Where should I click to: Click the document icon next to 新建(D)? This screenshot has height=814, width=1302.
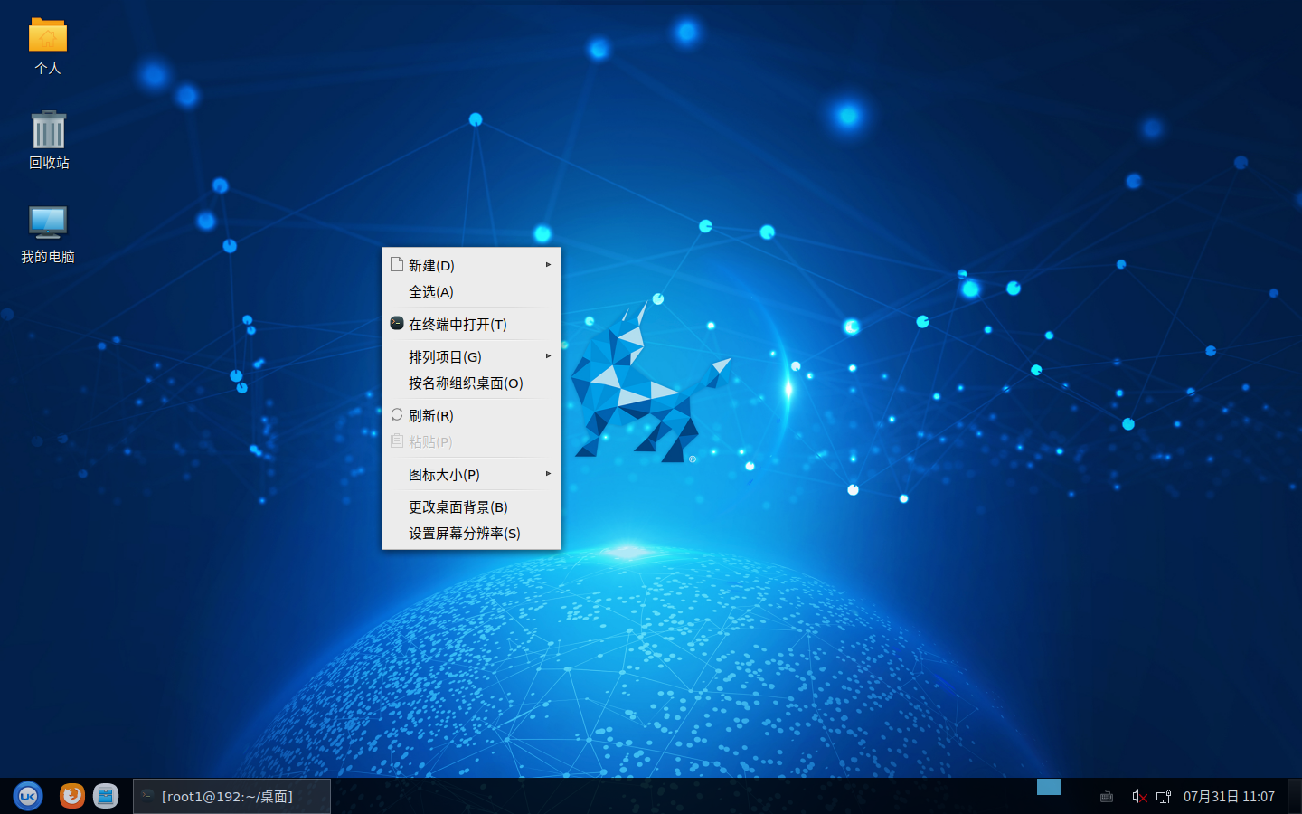[x=396, y=264]
